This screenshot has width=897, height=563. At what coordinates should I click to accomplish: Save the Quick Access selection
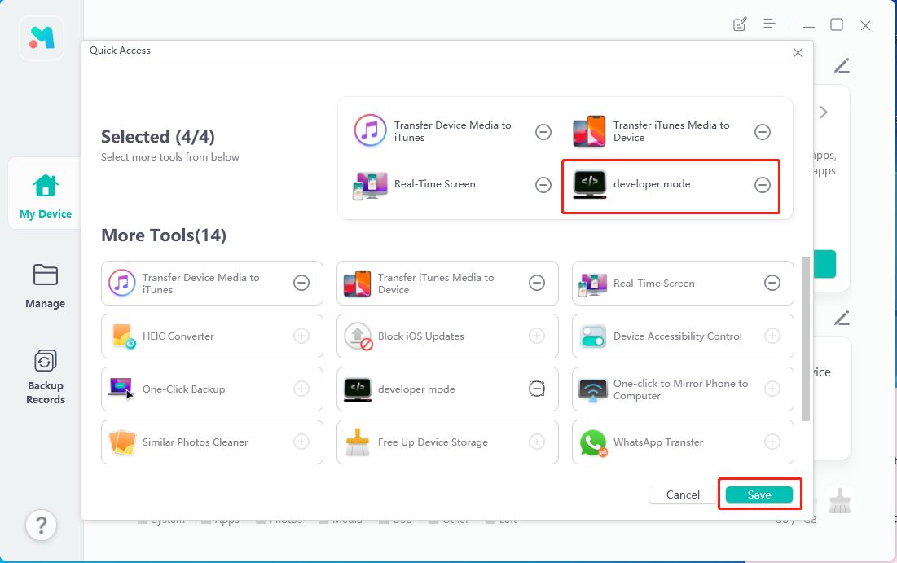click(759, 495)
